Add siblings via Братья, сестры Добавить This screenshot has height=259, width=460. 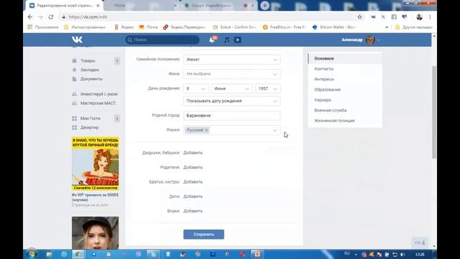click(193, 182)
